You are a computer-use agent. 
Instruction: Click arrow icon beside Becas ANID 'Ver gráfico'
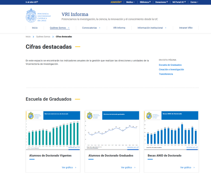pyautogui.click(x=194, y=168)
